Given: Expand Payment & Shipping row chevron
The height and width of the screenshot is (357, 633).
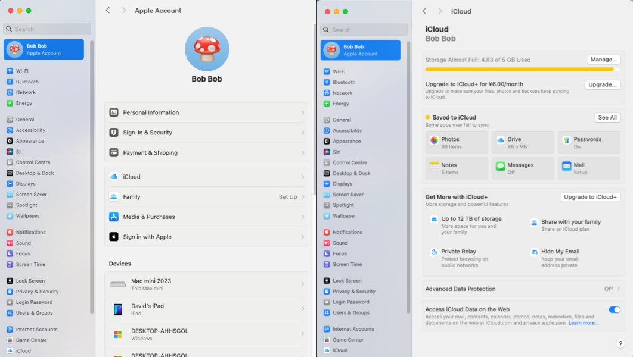Looking at the screenshot, I should pos(303,153).
